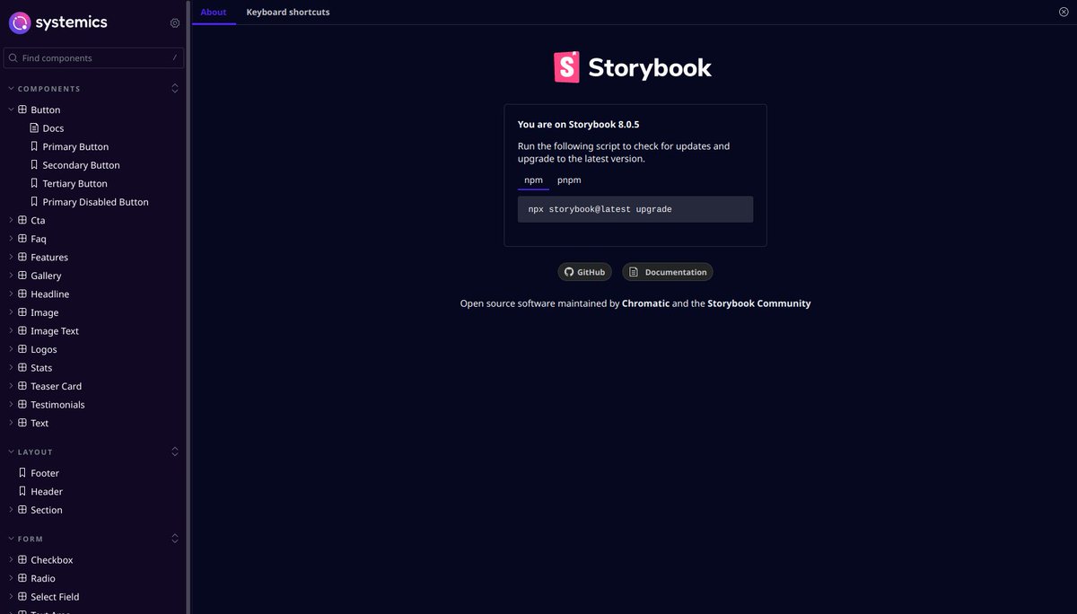Click the search magnifier icon
The width and height of the screenshot is (1077, 614).
coord(13,57)
